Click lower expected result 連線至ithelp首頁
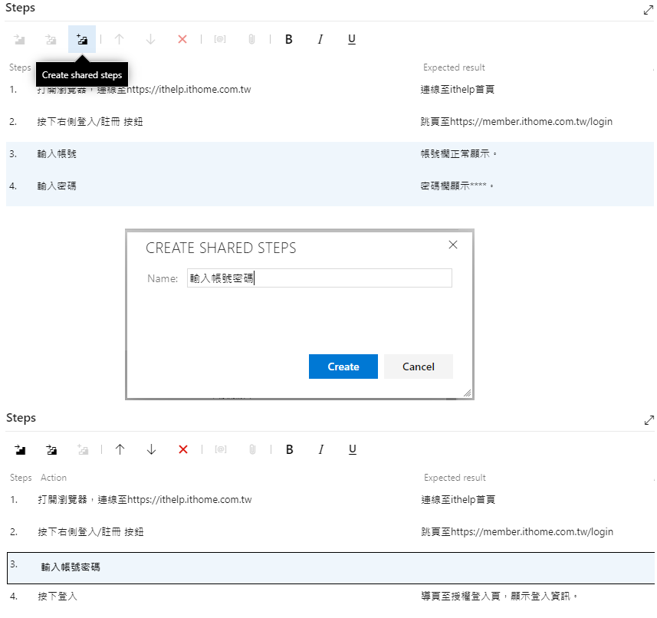 (x=458, y=499)
